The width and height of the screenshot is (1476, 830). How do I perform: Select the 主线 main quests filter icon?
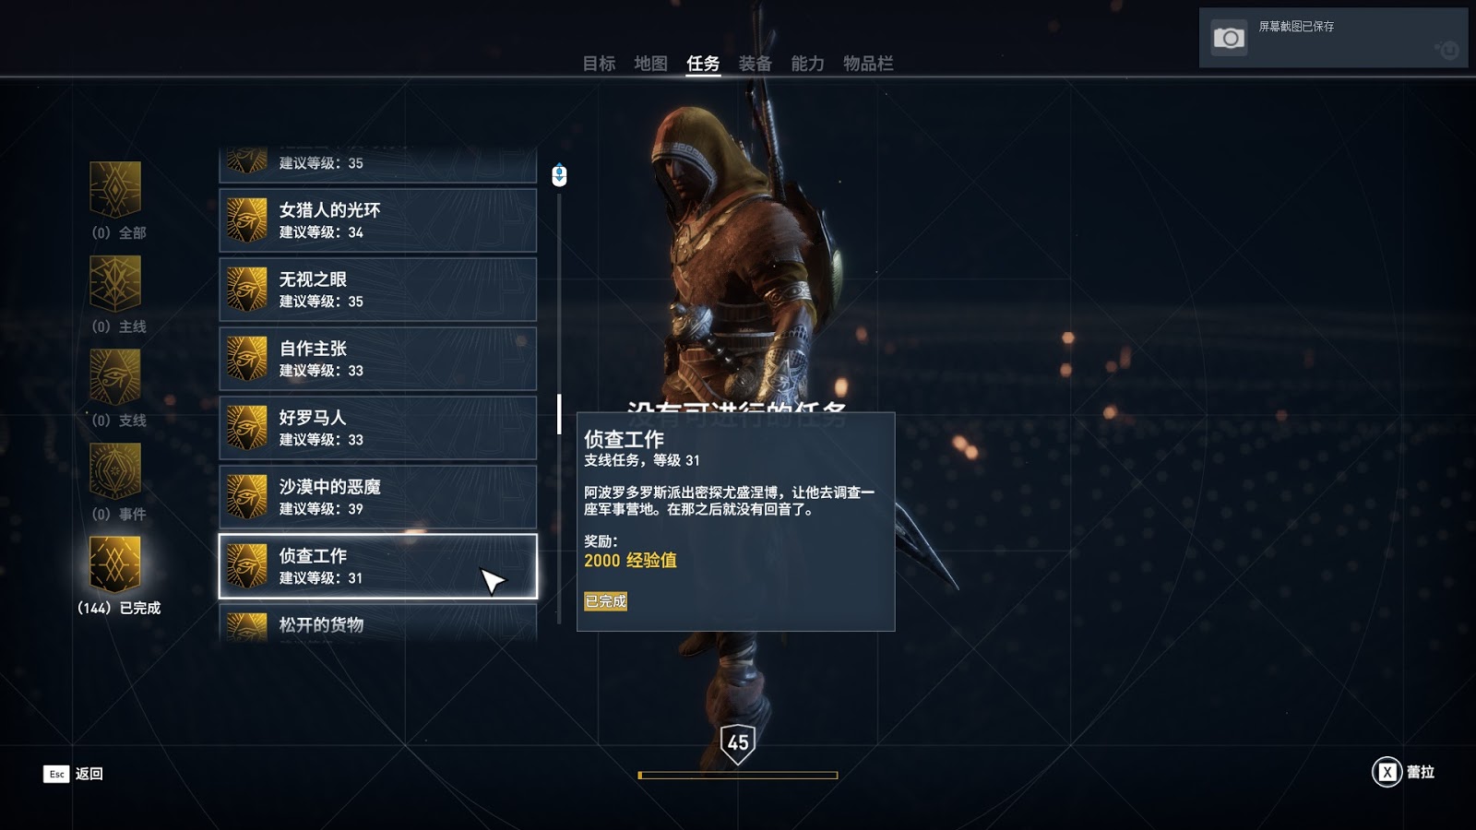click(115, 284)
